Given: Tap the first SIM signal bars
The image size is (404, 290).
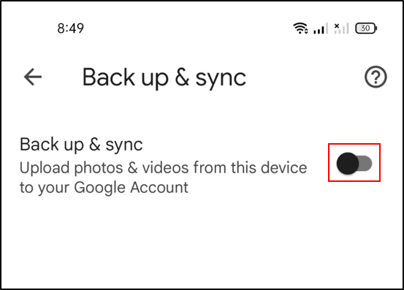Looking at the screenshot, I should tap(321, 28).
